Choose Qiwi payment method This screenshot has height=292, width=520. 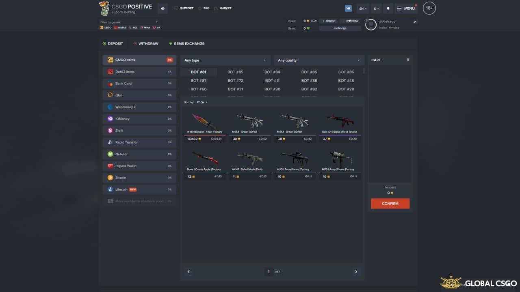tap(139, 95)
